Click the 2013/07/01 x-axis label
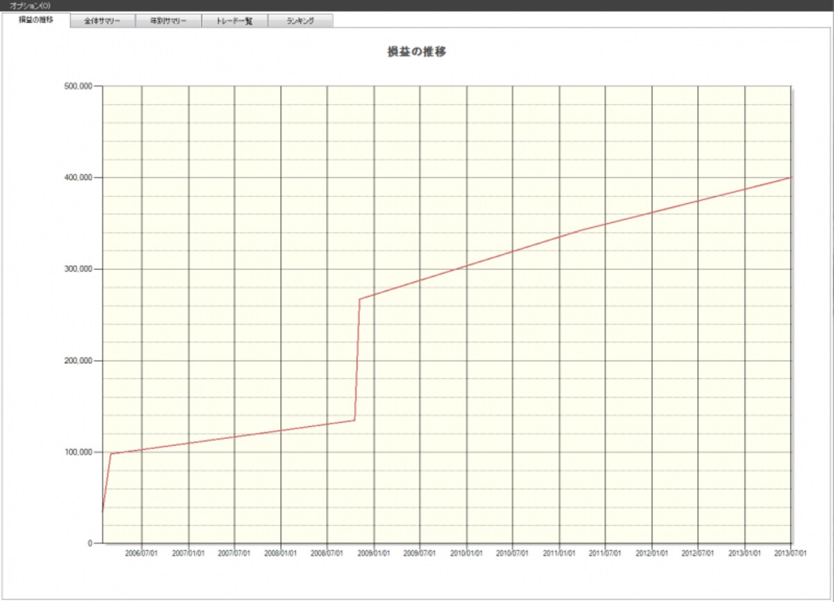834x602 pixels. coord(791,553)
